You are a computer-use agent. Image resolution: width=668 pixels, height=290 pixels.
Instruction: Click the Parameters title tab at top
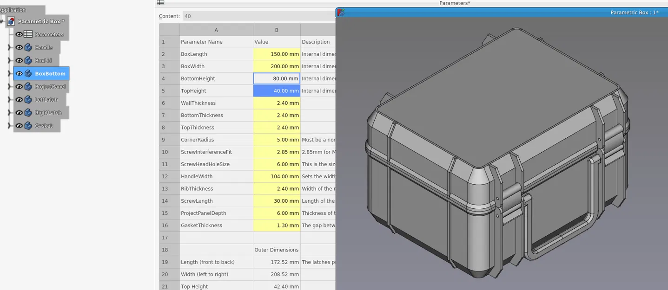click(455, 3)
